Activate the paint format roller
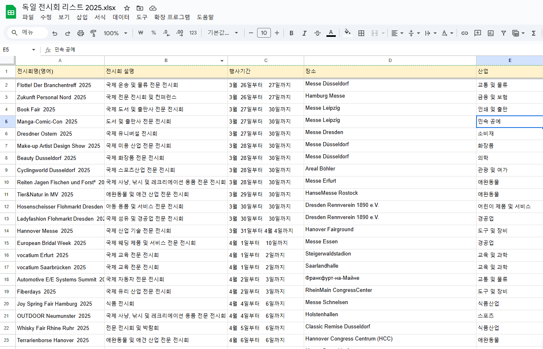The image size is (543, 349). coord(93,33)
